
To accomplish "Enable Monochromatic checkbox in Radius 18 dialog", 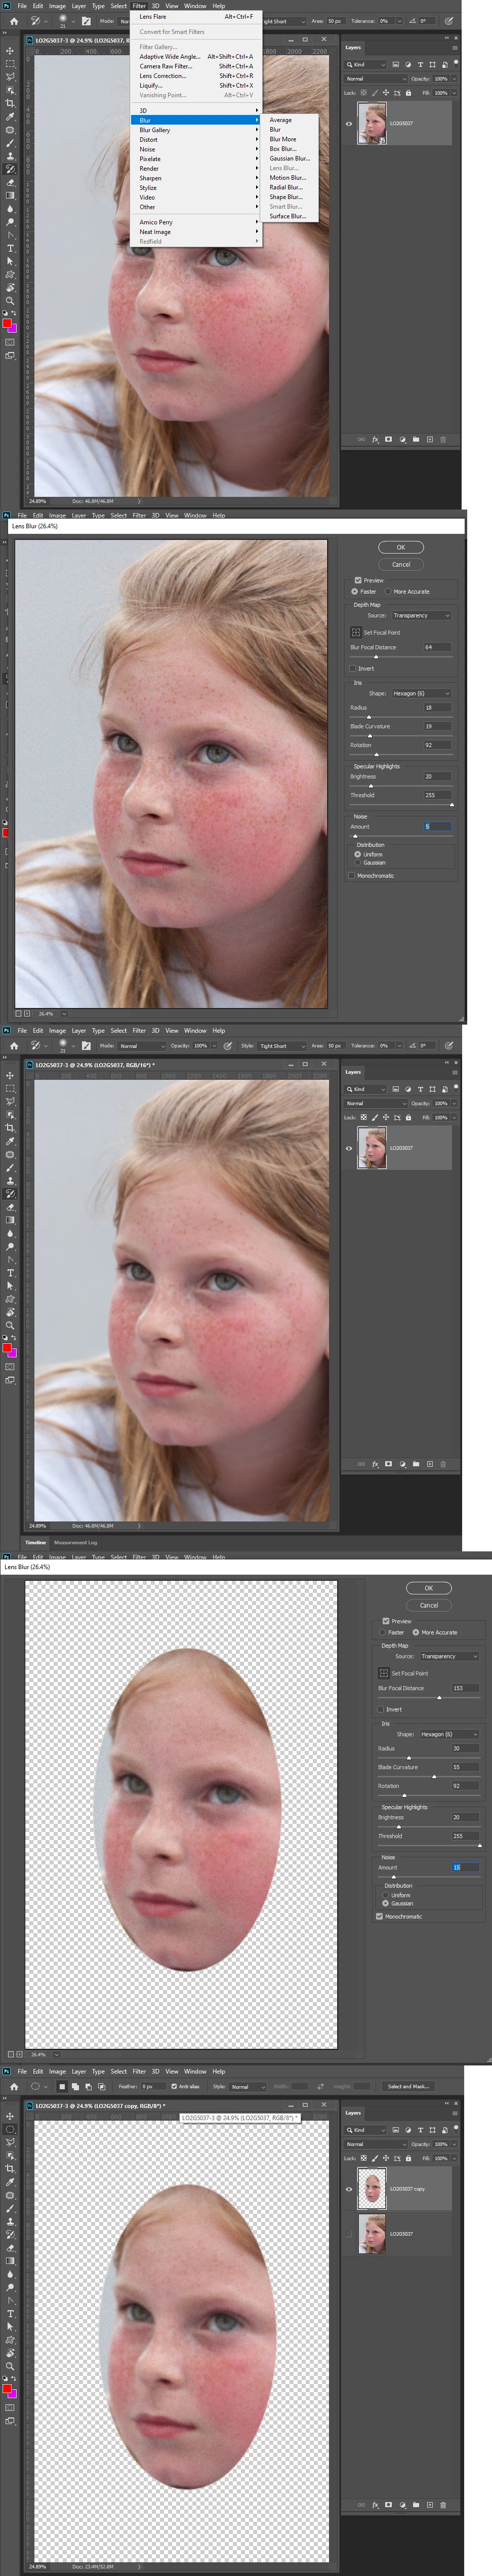I will tap(352, 876).
